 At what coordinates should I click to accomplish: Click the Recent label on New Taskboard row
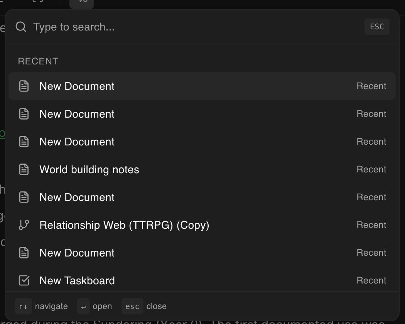pyautogui.click(x=371, y=280)
